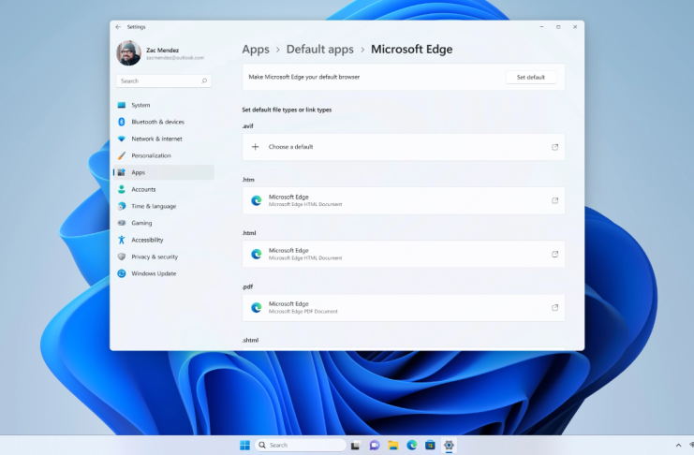The image size is (694, 455).
Task: Click external link icon in .html row
Action: (x=554, y=254)
